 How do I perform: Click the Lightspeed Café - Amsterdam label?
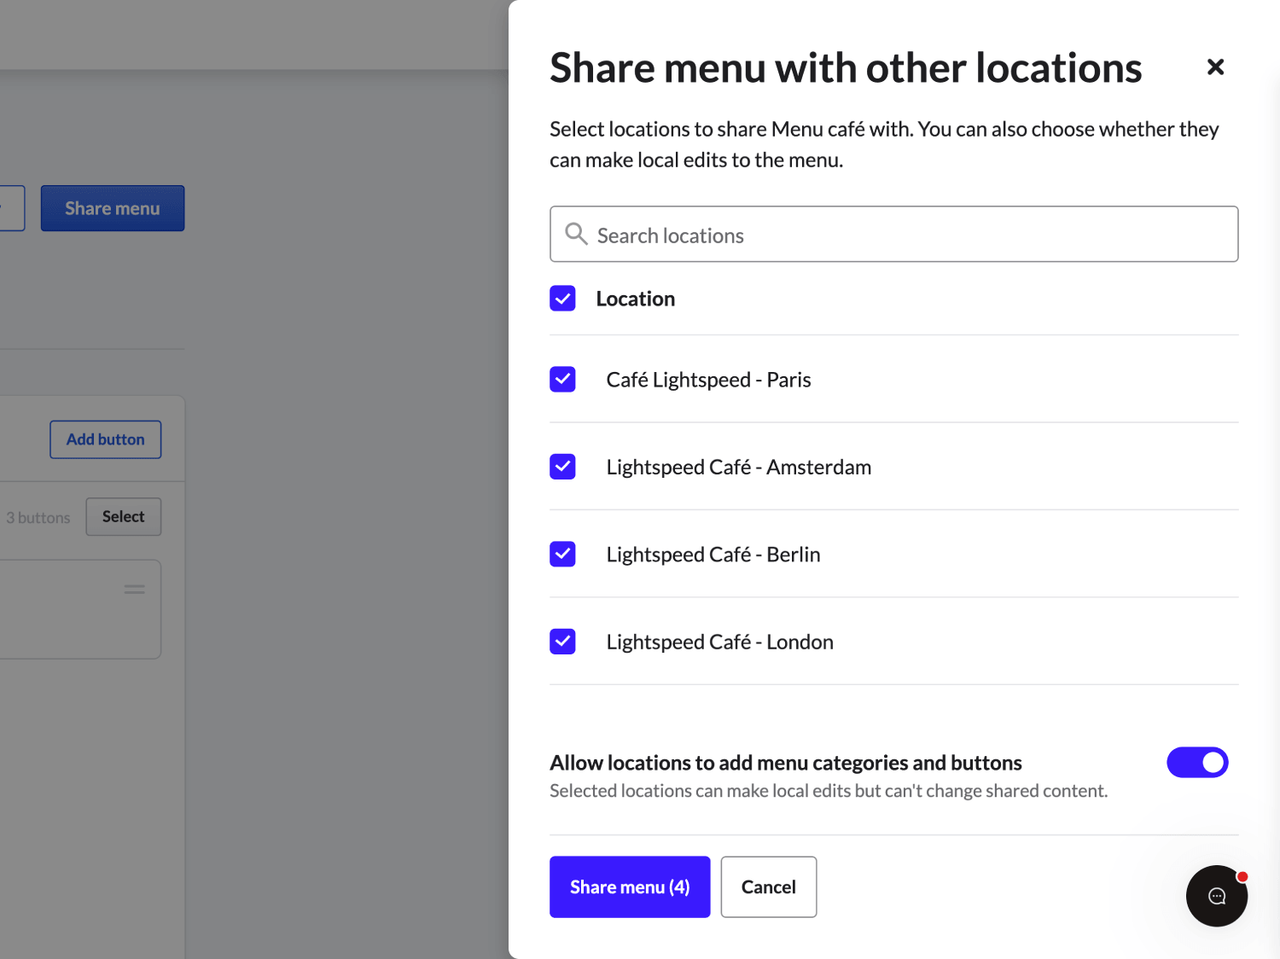tap(739, 468)
